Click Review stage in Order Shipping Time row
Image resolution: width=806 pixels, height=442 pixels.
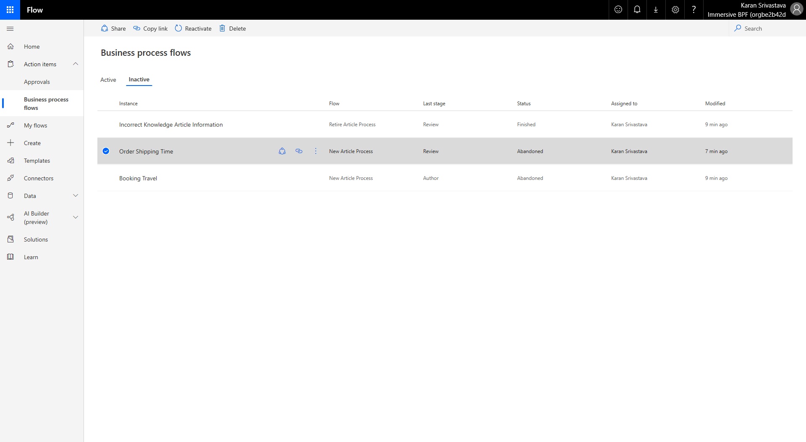click(x=431, y=151)
